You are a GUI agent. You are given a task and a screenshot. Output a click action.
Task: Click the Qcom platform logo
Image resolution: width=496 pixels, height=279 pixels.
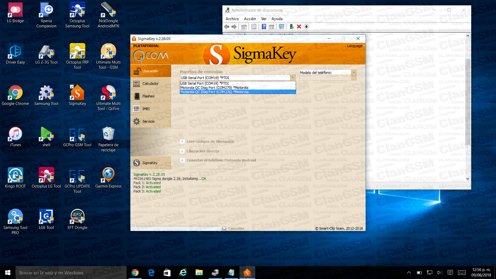(151, 56)
